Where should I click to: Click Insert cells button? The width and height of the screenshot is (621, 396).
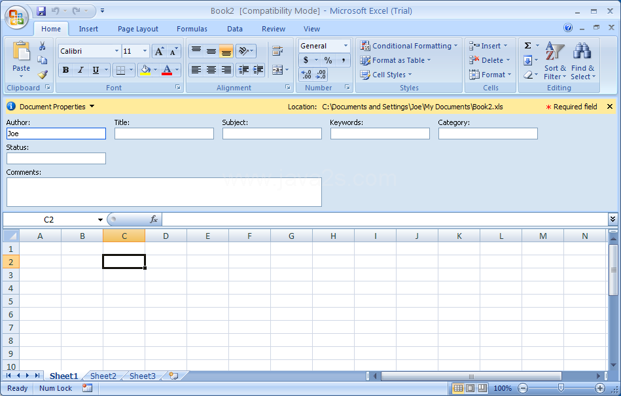point(488,46)
